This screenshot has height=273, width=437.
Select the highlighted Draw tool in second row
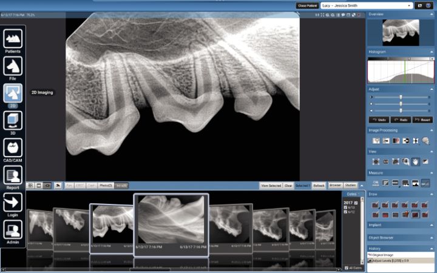tap(415, 215)
